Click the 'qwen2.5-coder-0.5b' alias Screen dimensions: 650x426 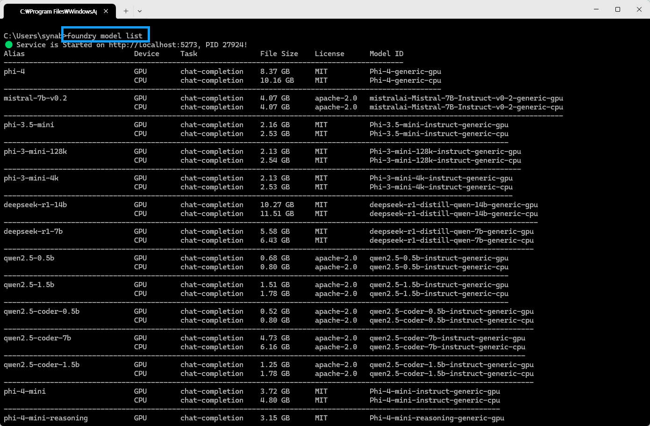click(42, 311)
